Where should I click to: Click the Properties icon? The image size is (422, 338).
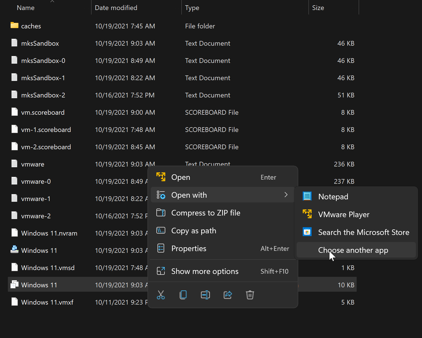[x=161, y=248]
